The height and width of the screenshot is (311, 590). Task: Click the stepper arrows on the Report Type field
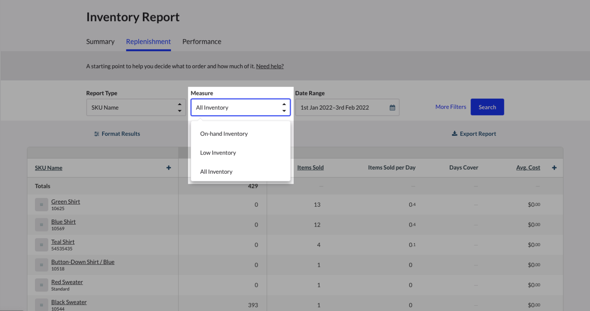tap(179, 107)
